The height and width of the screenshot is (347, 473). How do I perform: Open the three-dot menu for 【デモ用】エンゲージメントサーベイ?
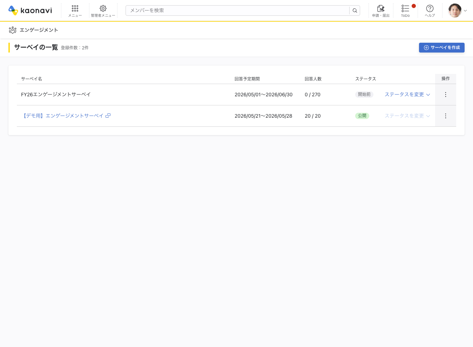(446, 116)
